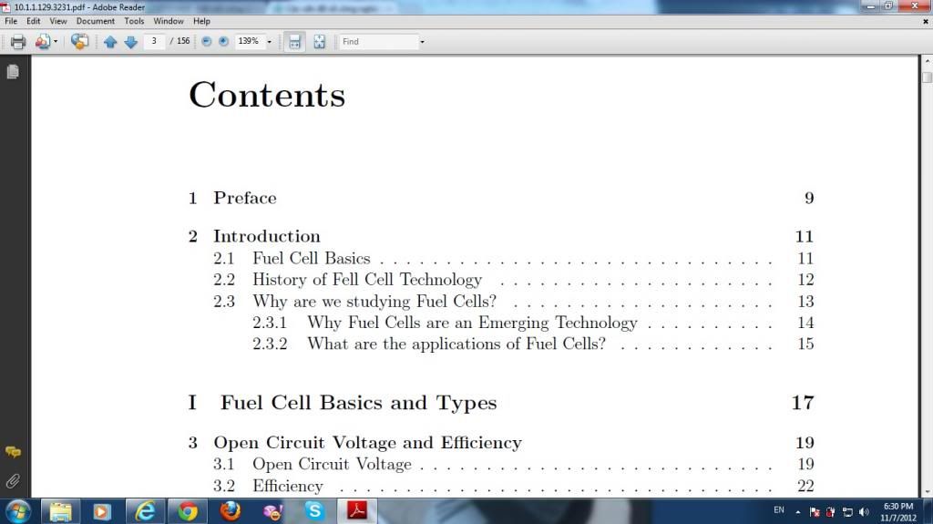Viewport: 933px width, 524px height.
Task: Expand the dropdown arrow beside Share icon
Action: coord(56,42)
